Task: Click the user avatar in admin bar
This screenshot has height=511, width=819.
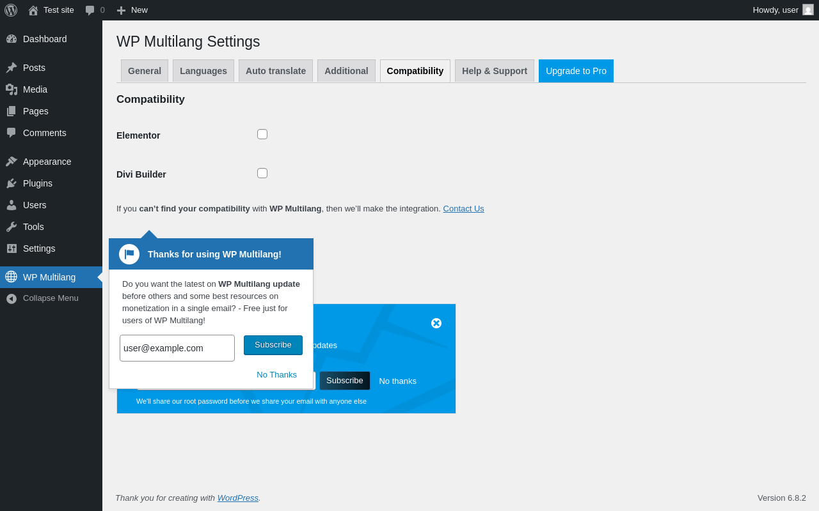Action: point(808,10)
